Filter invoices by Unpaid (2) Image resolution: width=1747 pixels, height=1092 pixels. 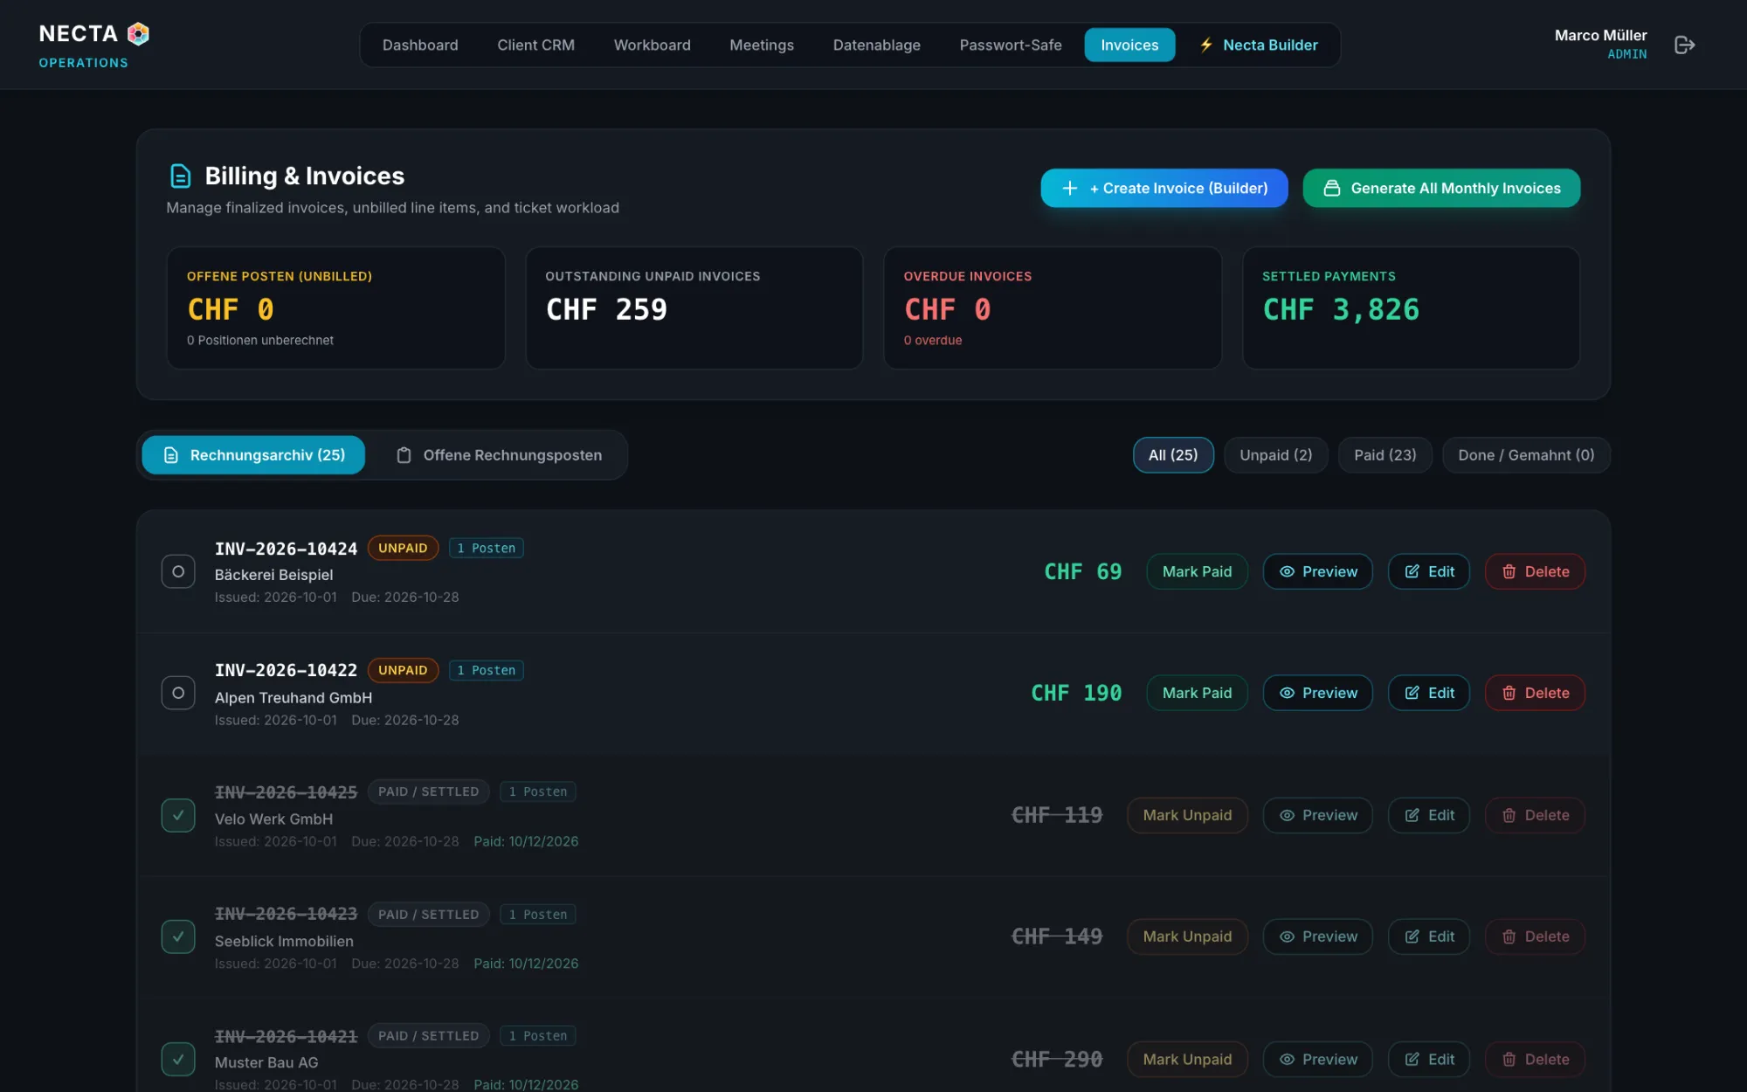point(1275,455)
